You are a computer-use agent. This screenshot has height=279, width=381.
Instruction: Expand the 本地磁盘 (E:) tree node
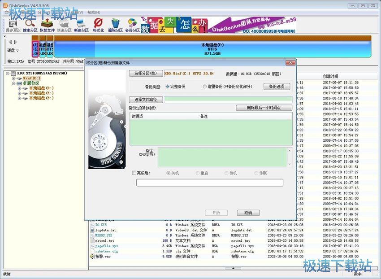click(x=19, y=93)
